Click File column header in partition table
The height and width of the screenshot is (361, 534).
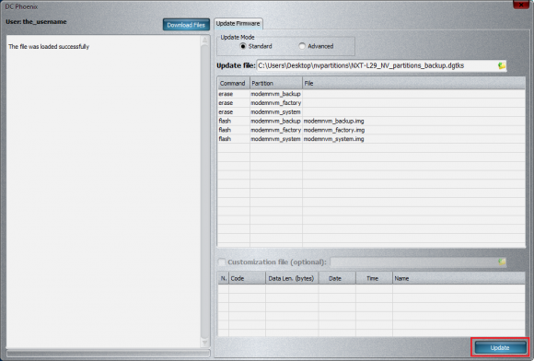point(413,83)
